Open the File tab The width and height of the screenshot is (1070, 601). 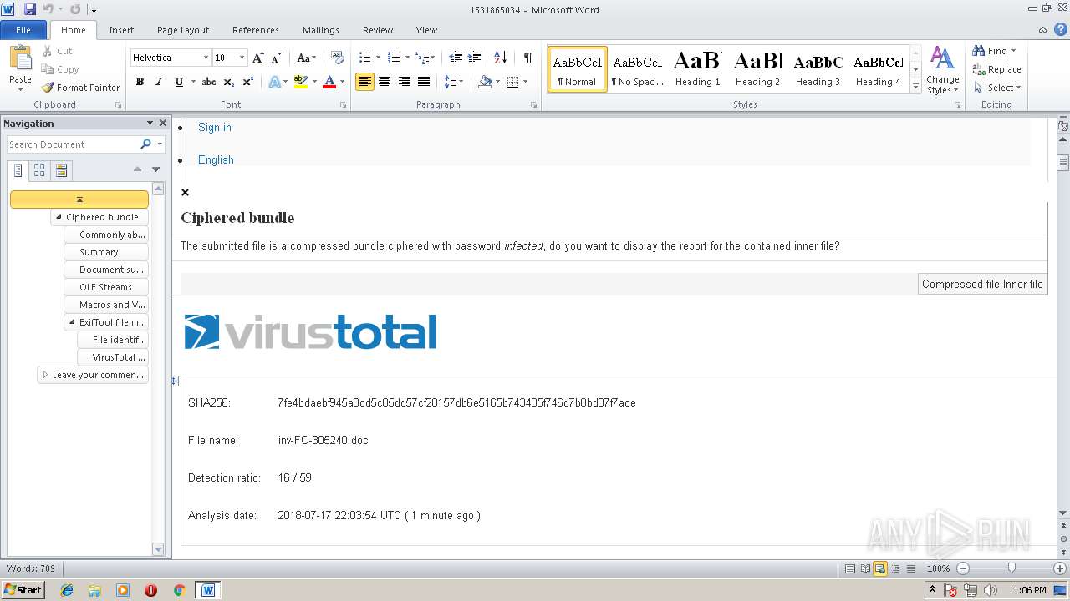pyautogui.click(x=23, y=30)
